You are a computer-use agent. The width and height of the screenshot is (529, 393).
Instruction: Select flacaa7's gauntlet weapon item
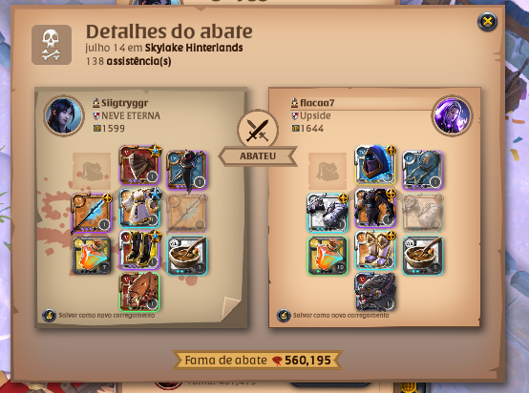[328, 213]
